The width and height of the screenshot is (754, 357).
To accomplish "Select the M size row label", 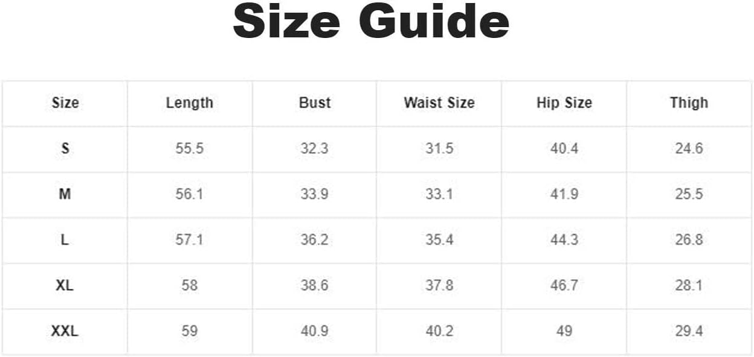I will [x=65, y=194].
